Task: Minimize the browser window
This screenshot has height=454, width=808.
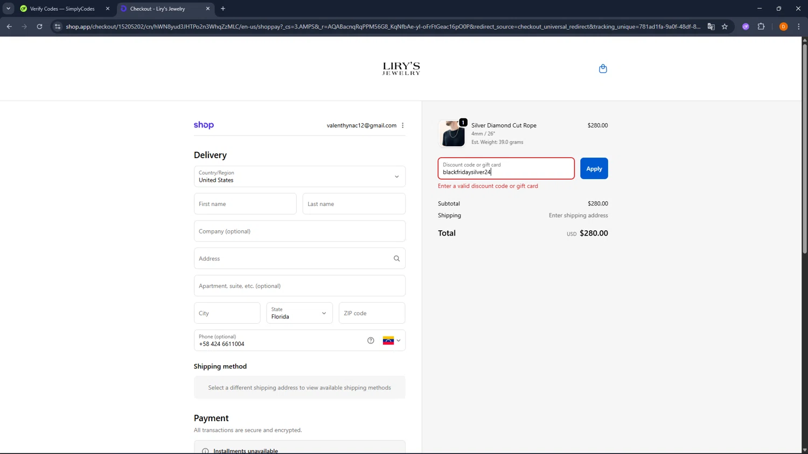Action: point(760,9)
